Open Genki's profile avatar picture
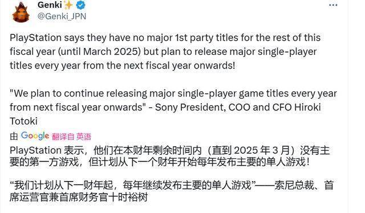 [x=21, y=12]
